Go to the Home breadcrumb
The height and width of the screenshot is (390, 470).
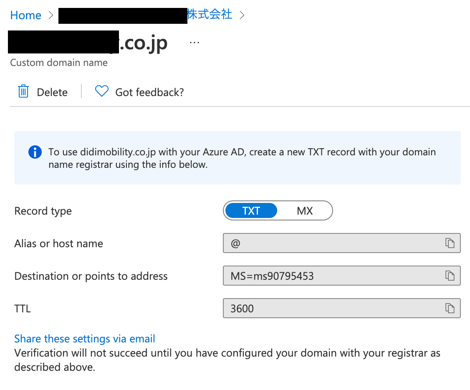pos(26,15)
